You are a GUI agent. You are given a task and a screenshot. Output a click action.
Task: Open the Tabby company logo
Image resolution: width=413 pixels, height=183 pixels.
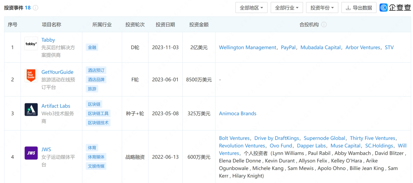[x=31, y=44]
